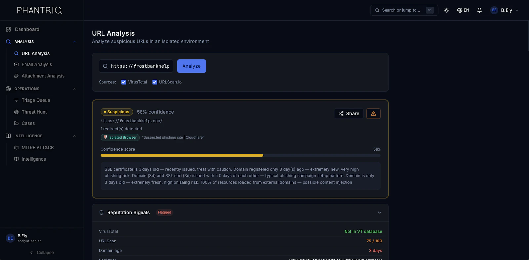Focus the Search or jump to field
Viewport: 529px width, 260px height.
(x=404, y=10)
